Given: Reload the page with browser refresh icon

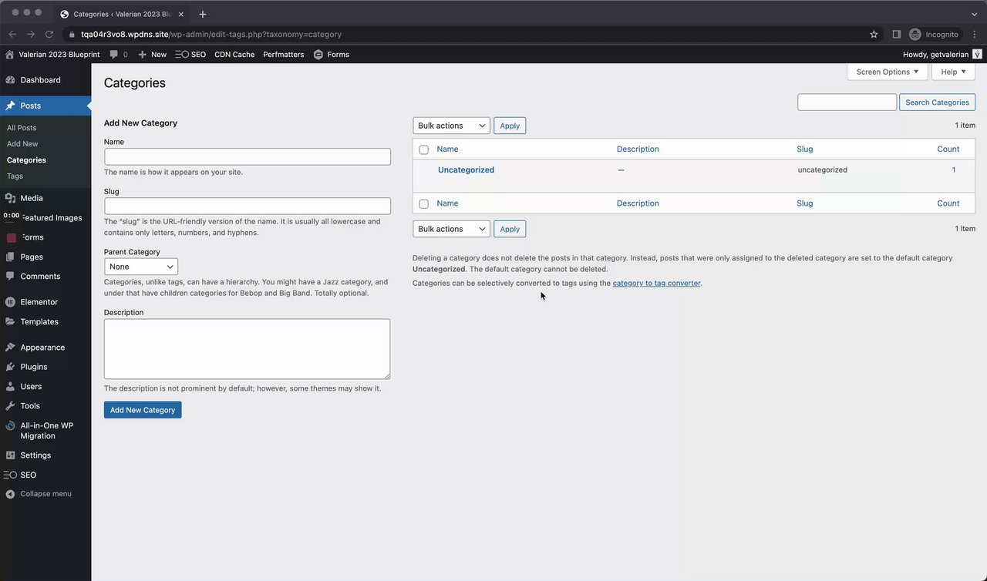Looking at the screenshot, I should click(x=49, y=34).
